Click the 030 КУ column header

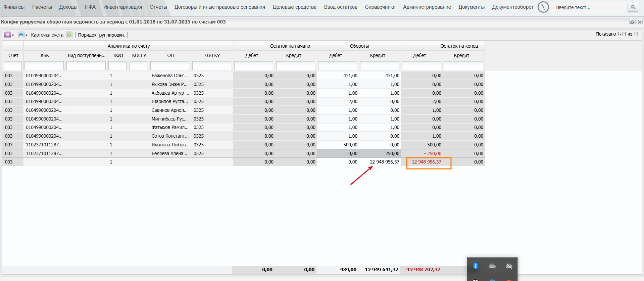(x=212, y=55)
